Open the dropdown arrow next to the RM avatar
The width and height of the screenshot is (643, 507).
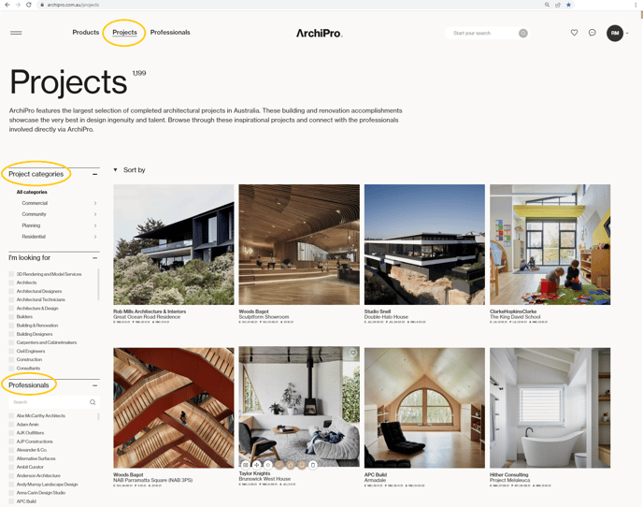[627, 34]
